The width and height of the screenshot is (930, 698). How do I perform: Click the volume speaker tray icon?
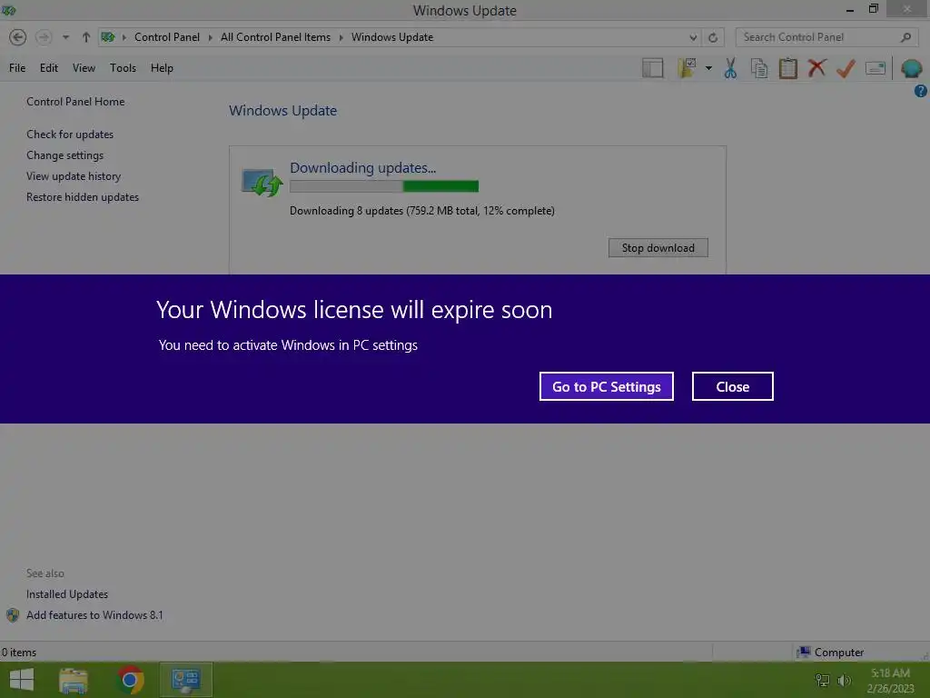point(844,680)
